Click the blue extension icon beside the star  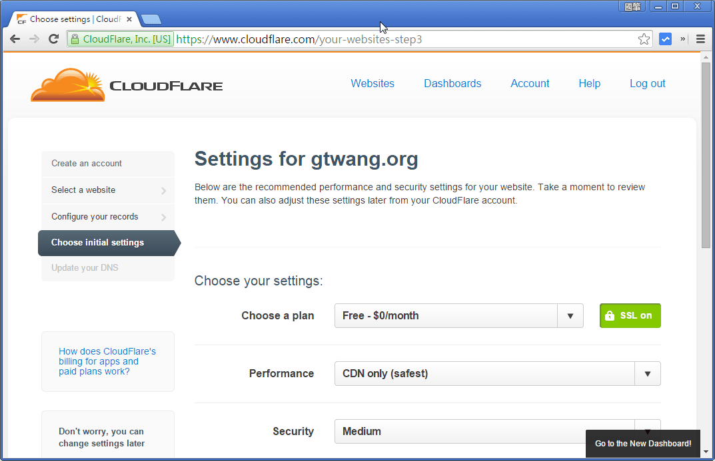[x=665, y=39]
